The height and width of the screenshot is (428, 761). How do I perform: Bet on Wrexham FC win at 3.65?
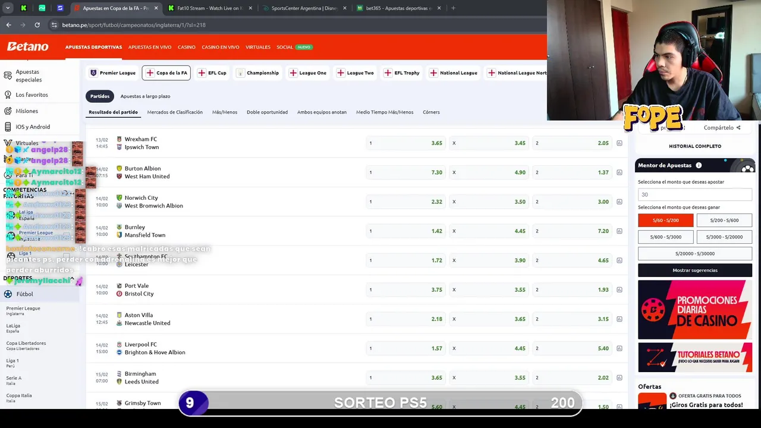pos(406,143)
